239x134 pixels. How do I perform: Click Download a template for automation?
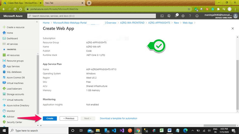[x=118, y=118]
